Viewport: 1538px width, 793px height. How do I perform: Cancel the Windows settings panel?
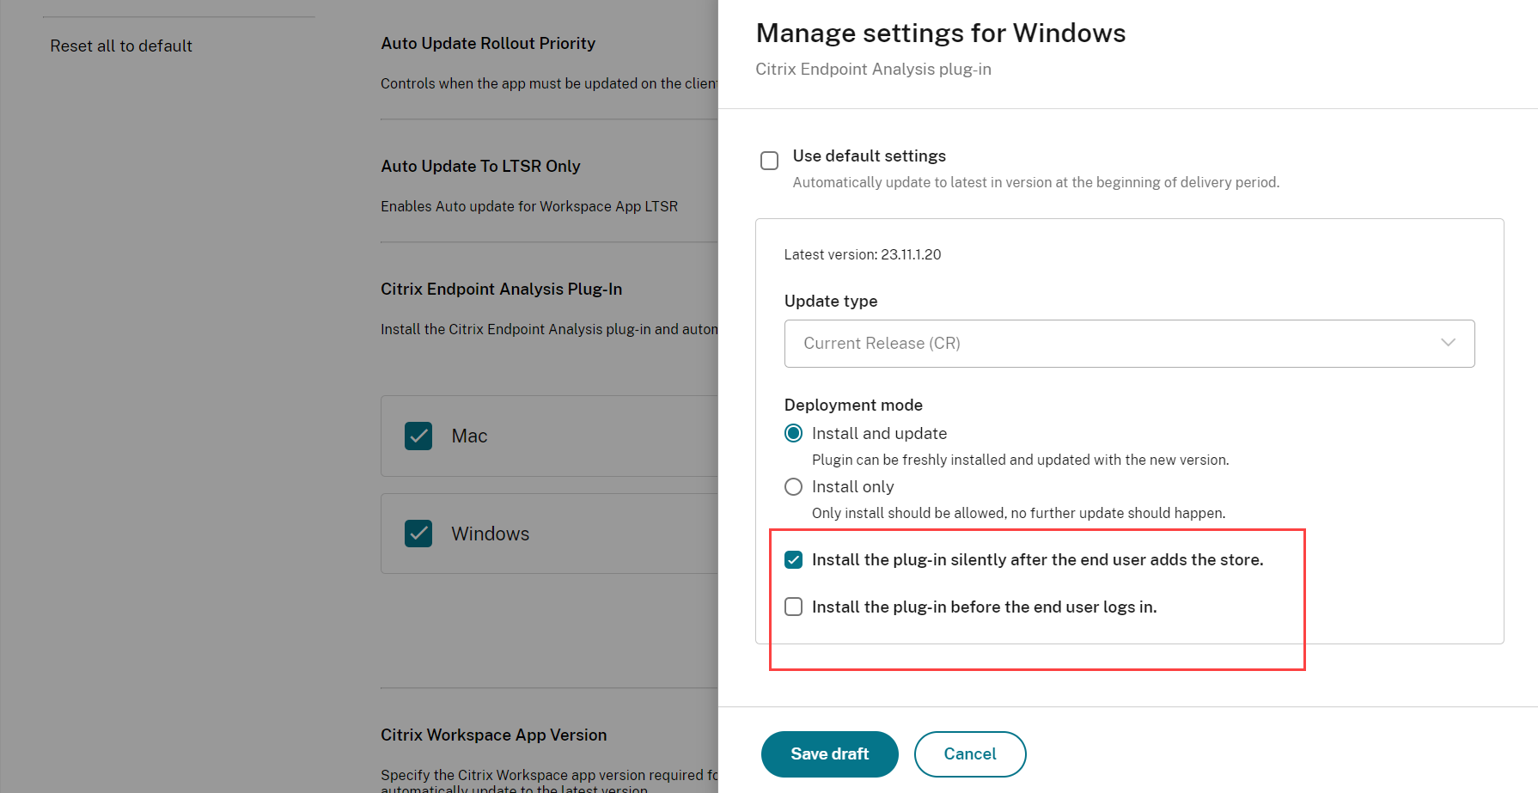coord(969,753)
